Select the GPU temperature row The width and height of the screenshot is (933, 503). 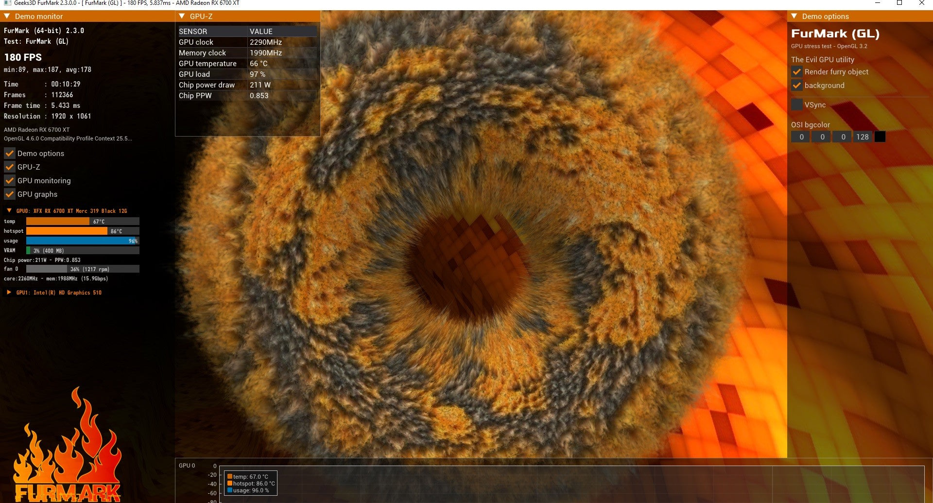pyautogui.click(x=247, y=64)
